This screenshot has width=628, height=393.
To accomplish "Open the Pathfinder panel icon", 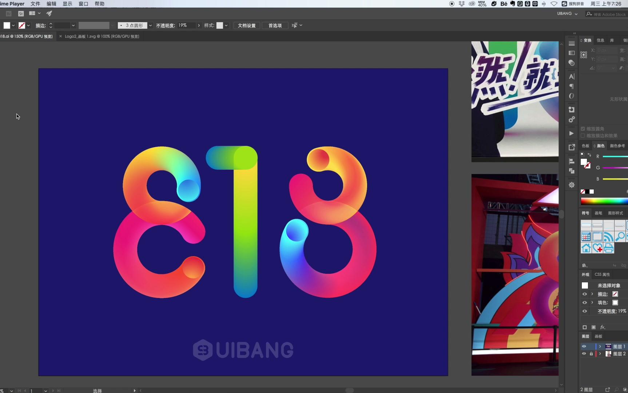I will [x=572, y=171].
